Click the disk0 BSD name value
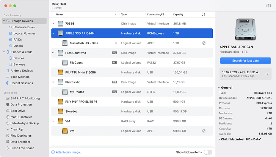The image size is (276, 157). tap(269, 119)
